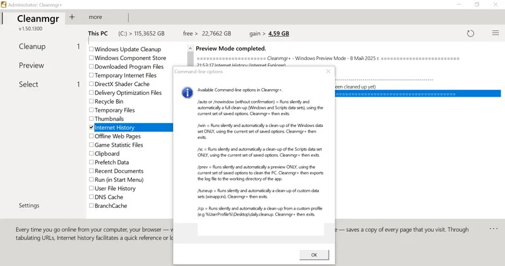Click 'Available Command-line options in Cleanmgr+' line

click(240, 90)
